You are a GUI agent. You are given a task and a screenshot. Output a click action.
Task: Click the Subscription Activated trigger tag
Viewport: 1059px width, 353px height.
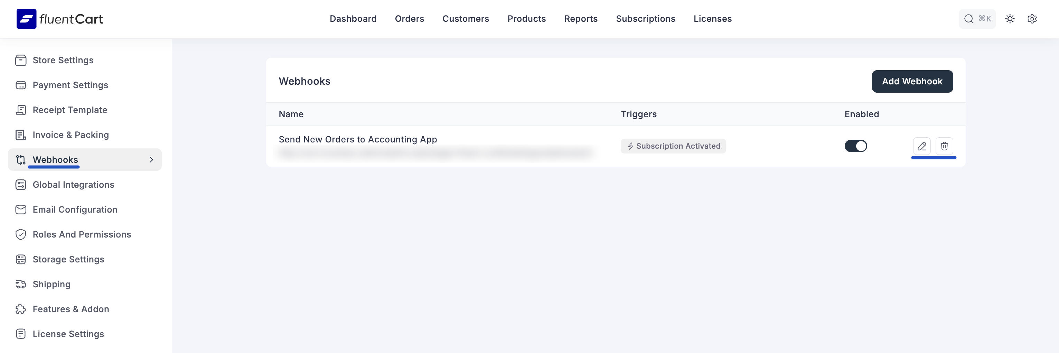point(673,146)
